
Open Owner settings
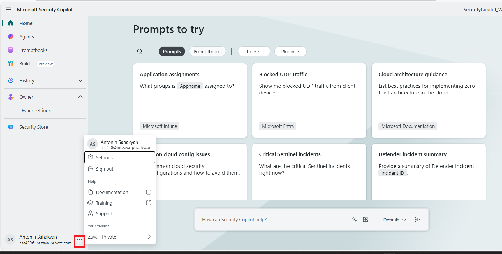coord(35,110)
